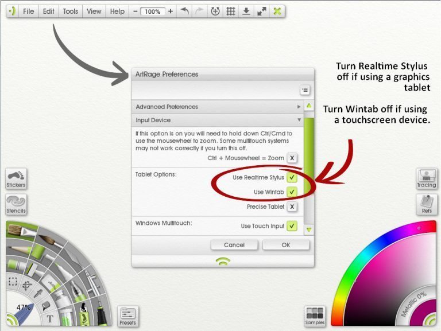The height and width of the screenshot is (331, 441).
Task: Toggle fullscreen with the arrows icon
Action: click(x=262, y=11)
